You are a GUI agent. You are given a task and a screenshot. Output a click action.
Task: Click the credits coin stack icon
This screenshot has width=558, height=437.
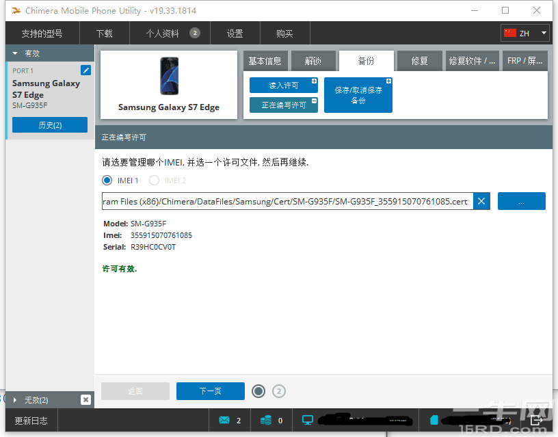click(x=266, y=420)
